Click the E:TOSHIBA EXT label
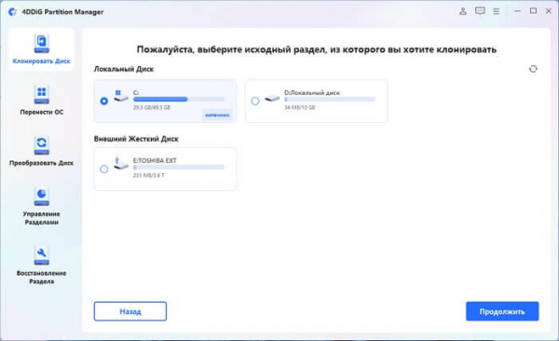Screen dimensions: 559x341 155,160
